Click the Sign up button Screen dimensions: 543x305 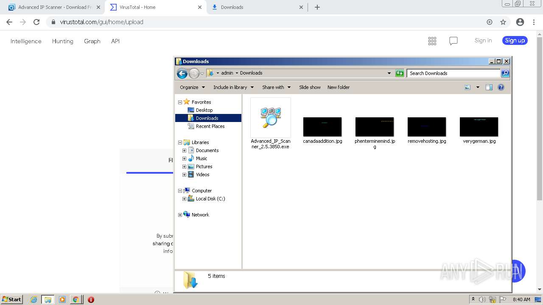tap(515, 41)
